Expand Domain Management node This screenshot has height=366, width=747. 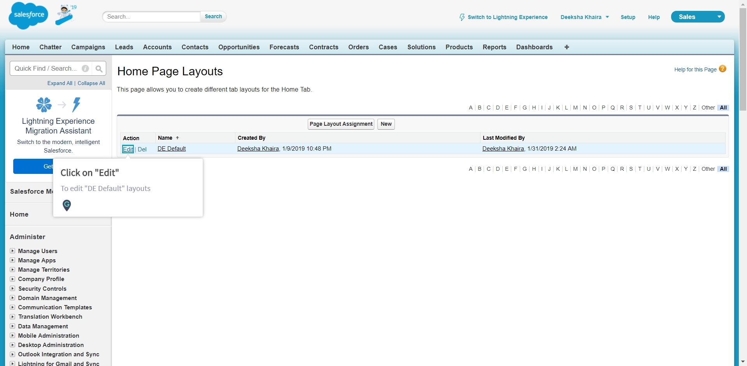pos(12,298)
